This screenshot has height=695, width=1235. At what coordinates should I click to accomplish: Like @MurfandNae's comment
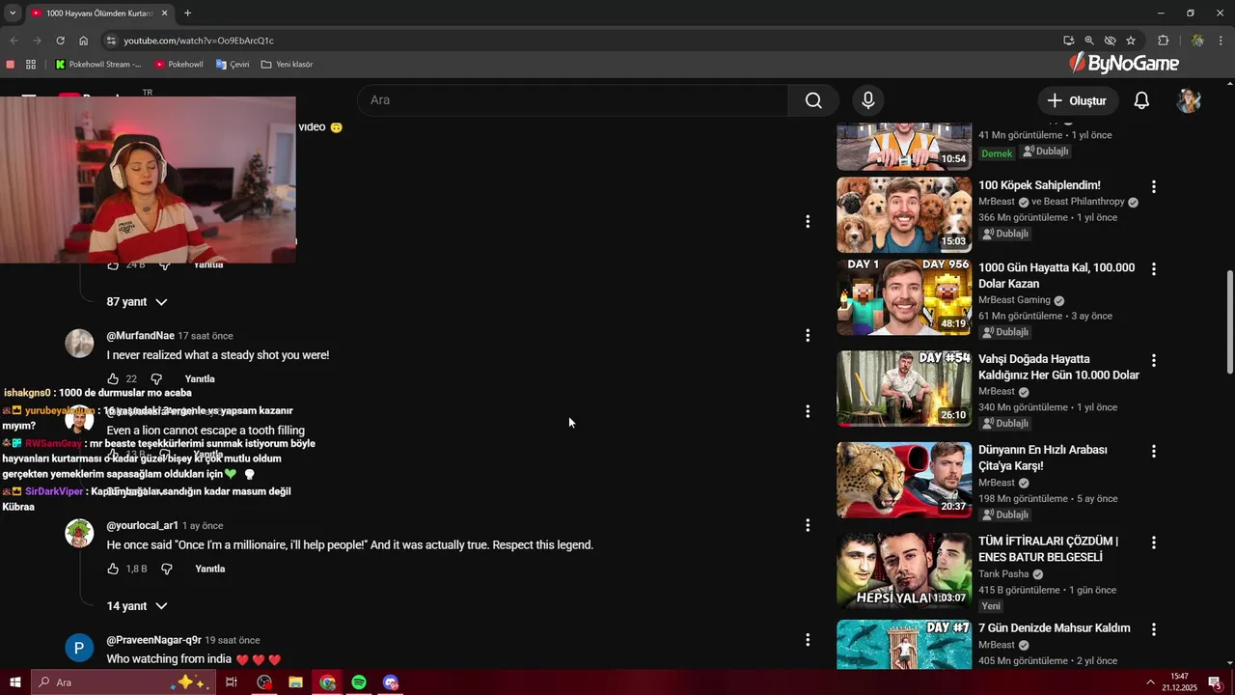(113, 379)
